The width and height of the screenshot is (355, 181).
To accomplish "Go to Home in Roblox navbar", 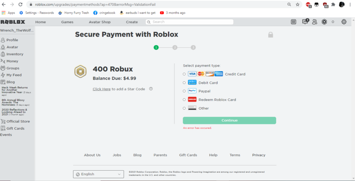I will [41, 22].
